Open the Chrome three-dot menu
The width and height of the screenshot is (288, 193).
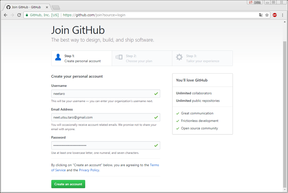[x=282, y=15]
